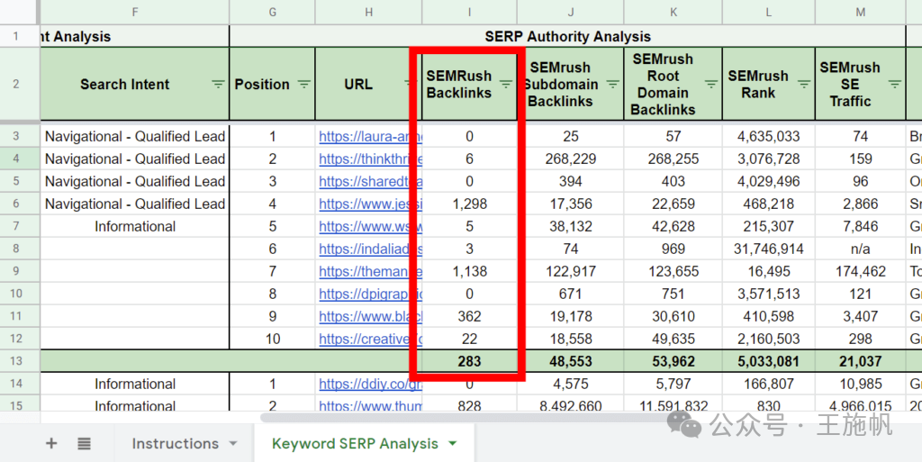Screen dimensions: 922x462
Task: Select column K header
Action: click(673, 12)
